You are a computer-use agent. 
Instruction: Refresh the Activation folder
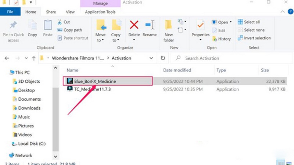coord(163,58)
